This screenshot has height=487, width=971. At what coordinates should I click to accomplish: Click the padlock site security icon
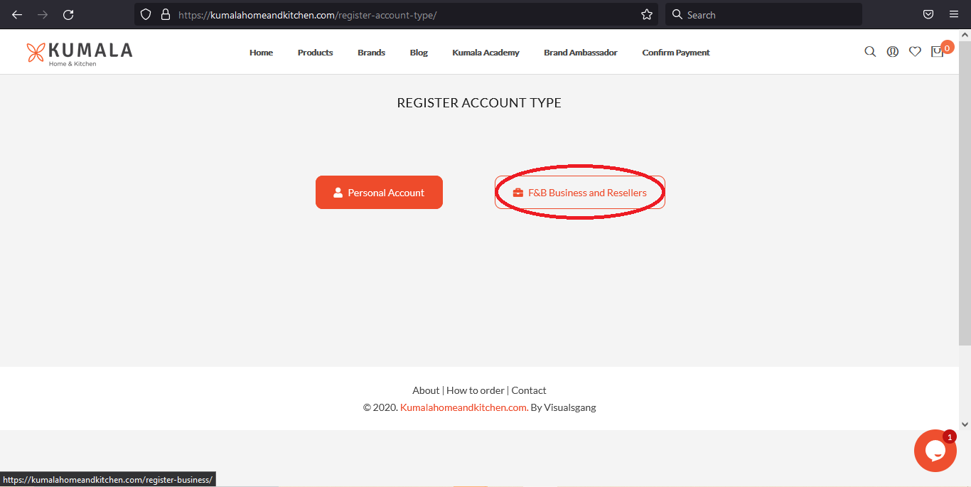click(166, 14)
